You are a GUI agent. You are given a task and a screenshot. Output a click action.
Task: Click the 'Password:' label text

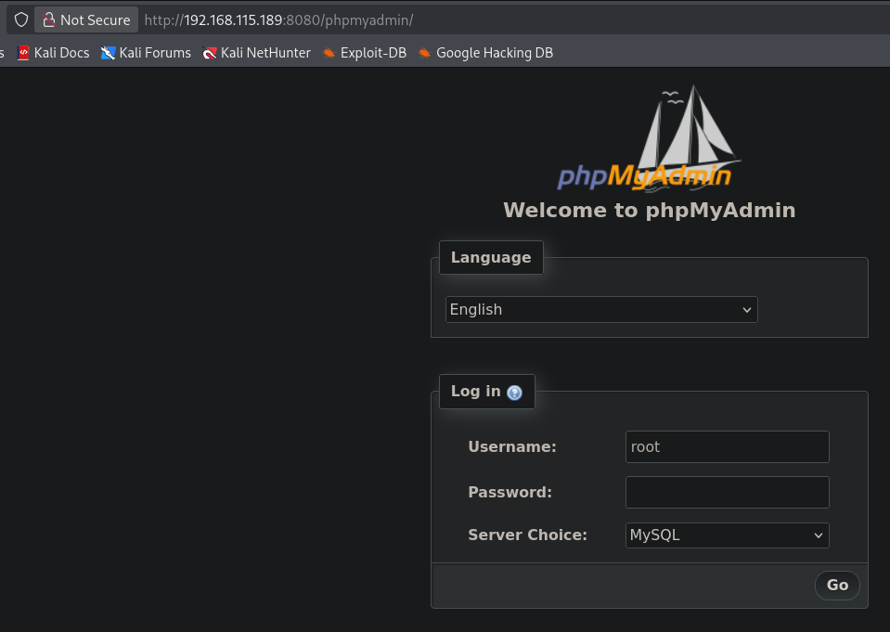(x=509, y=492)
